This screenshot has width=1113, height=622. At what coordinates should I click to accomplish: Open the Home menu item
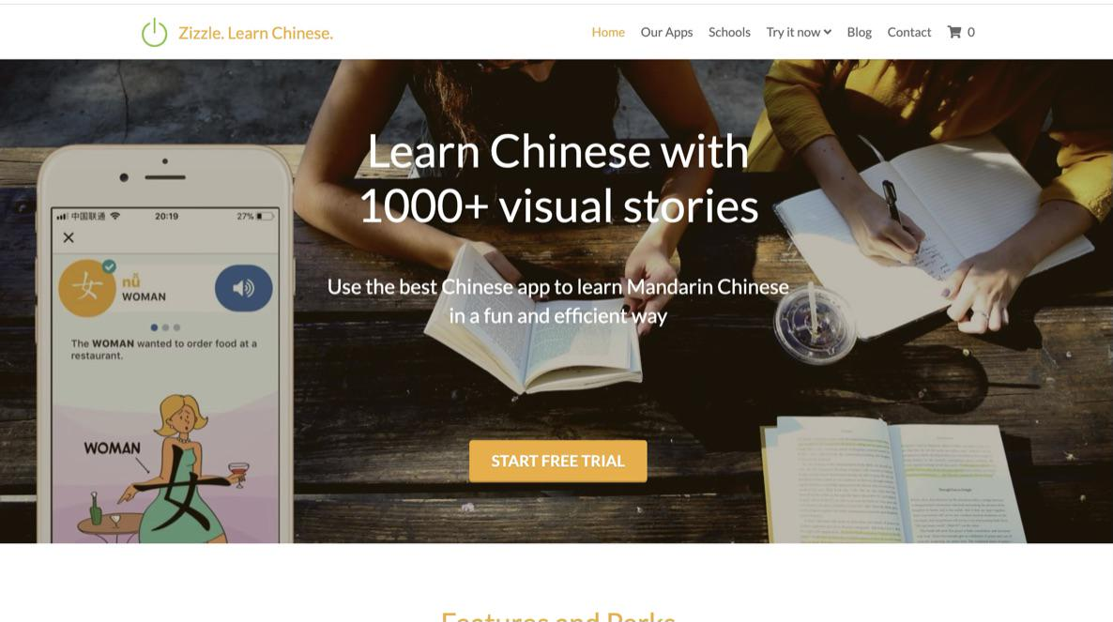point(608,32)
